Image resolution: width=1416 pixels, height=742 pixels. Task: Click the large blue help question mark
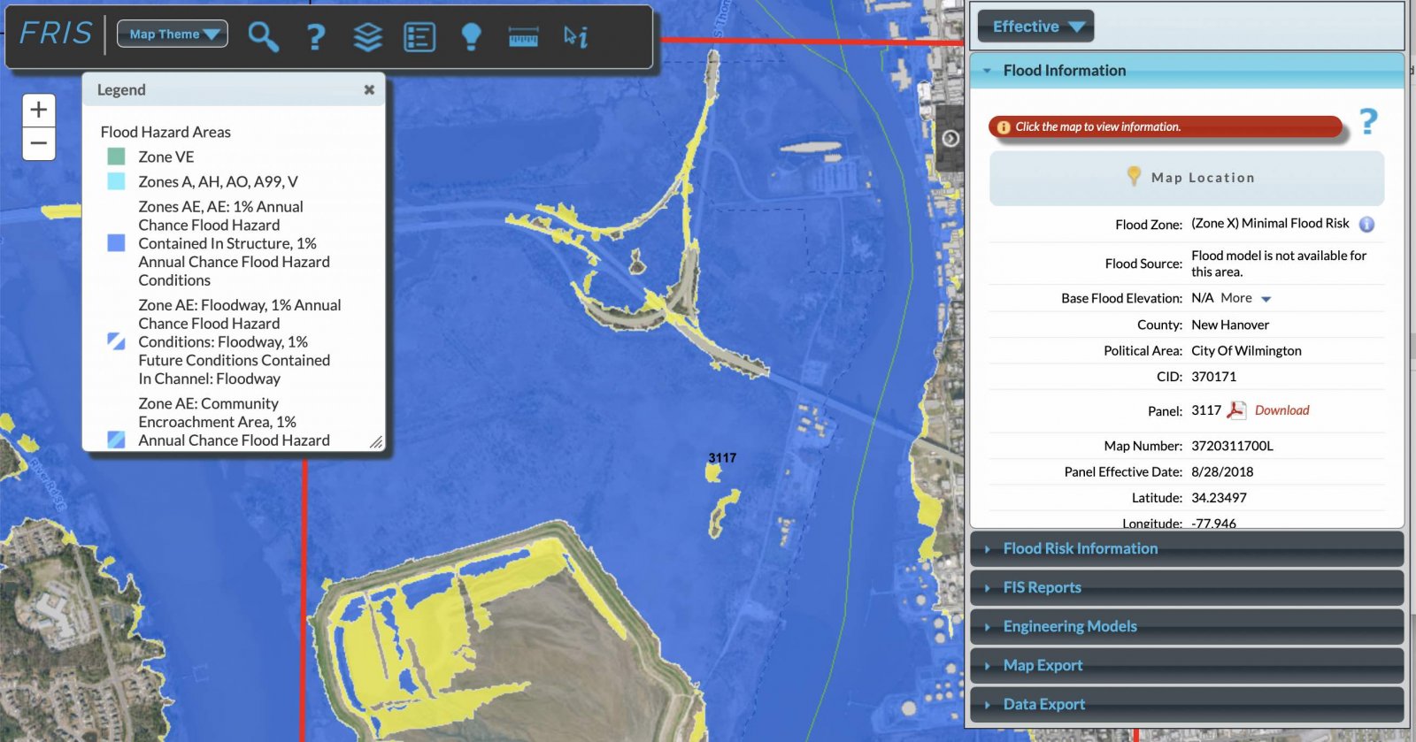click(x=1368, y=122)
